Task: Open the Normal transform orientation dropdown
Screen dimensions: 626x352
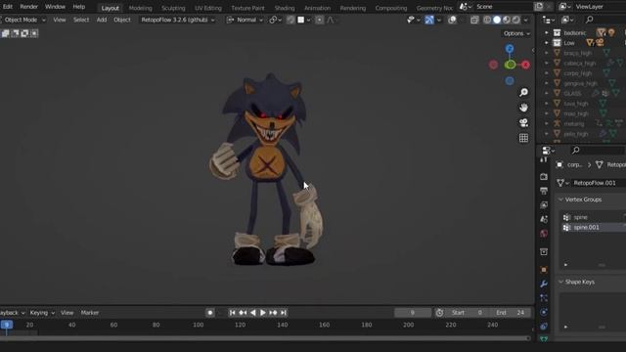Action: point(246,20)
